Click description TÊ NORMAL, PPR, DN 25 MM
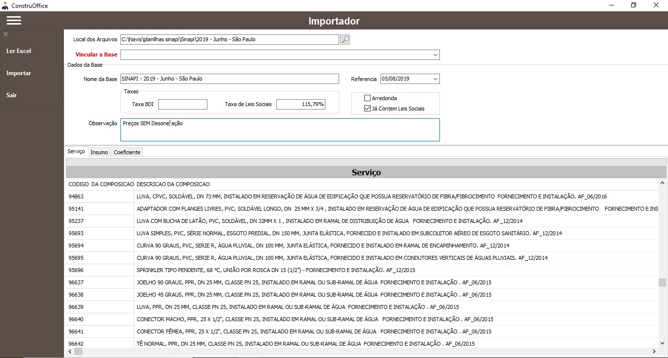Screen dimensions: 668x358 click(x=305, y=344)
